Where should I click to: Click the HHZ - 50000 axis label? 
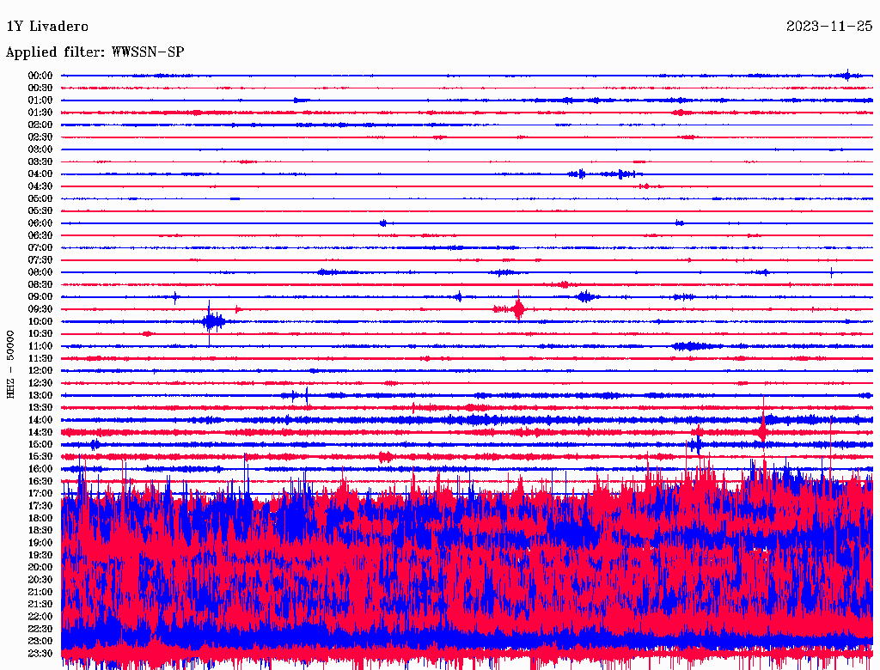click(10, 364)
